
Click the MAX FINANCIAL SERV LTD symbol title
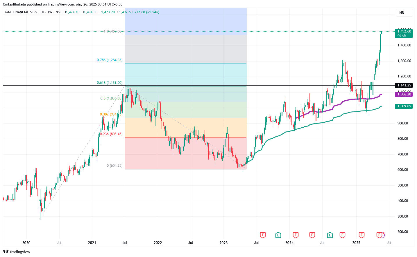point(25,12)
